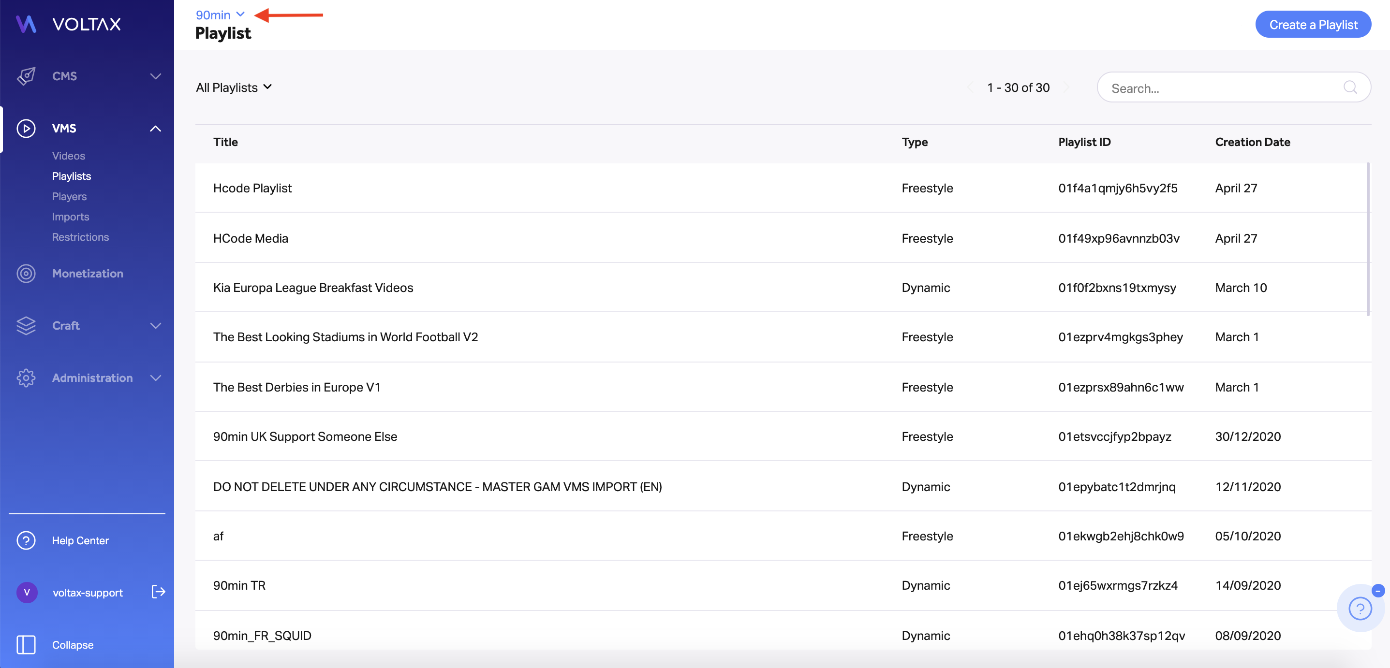Click the Administration gear icon
Screen dimensions: 1390x668
[26, 378]
